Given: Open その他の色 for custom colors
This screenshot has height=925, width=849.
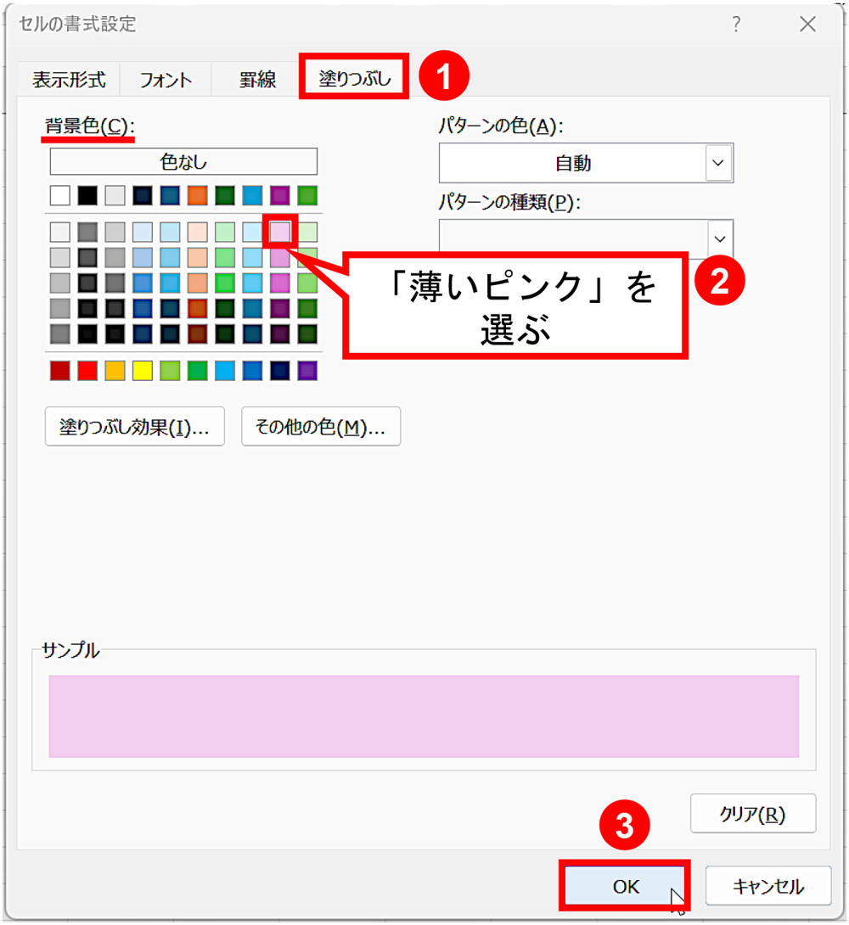Looking at the screenshot, I should [321, 426].
